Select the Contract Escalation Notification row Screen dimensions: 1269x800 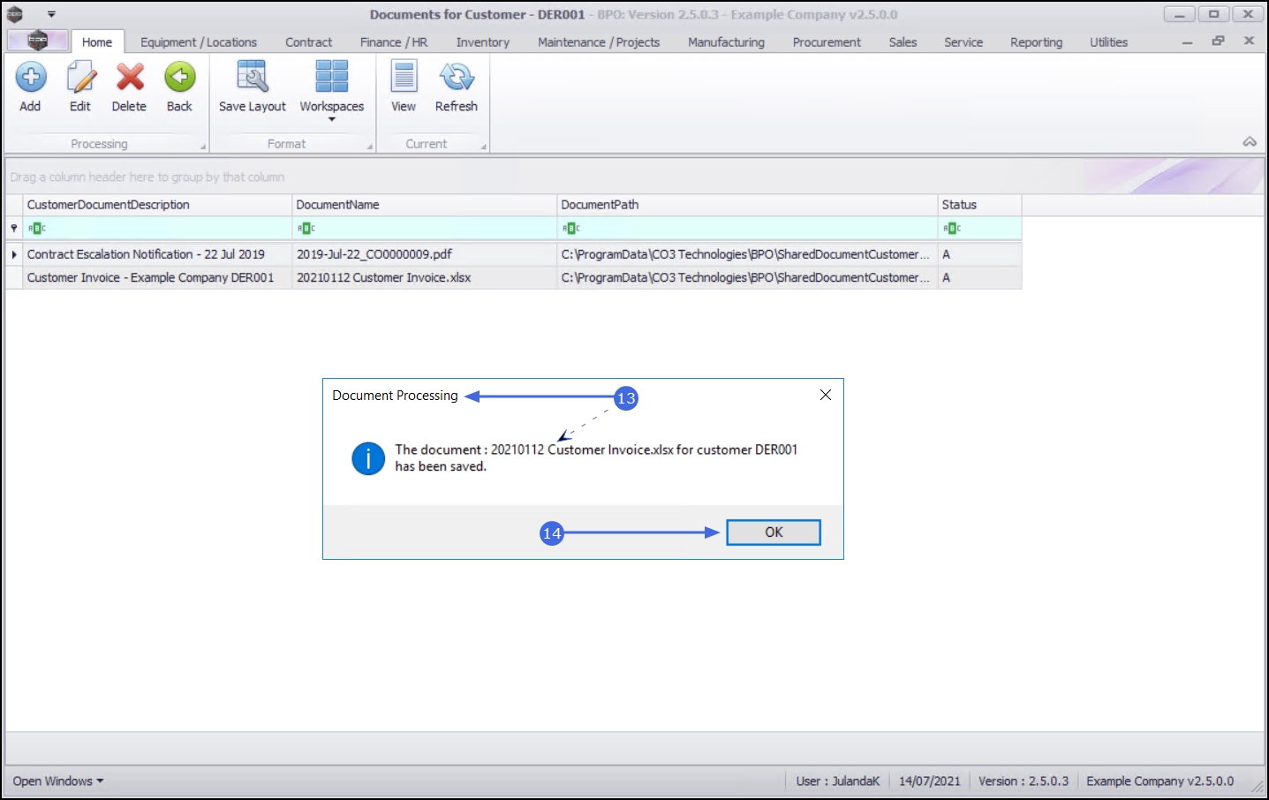point(513,254)
